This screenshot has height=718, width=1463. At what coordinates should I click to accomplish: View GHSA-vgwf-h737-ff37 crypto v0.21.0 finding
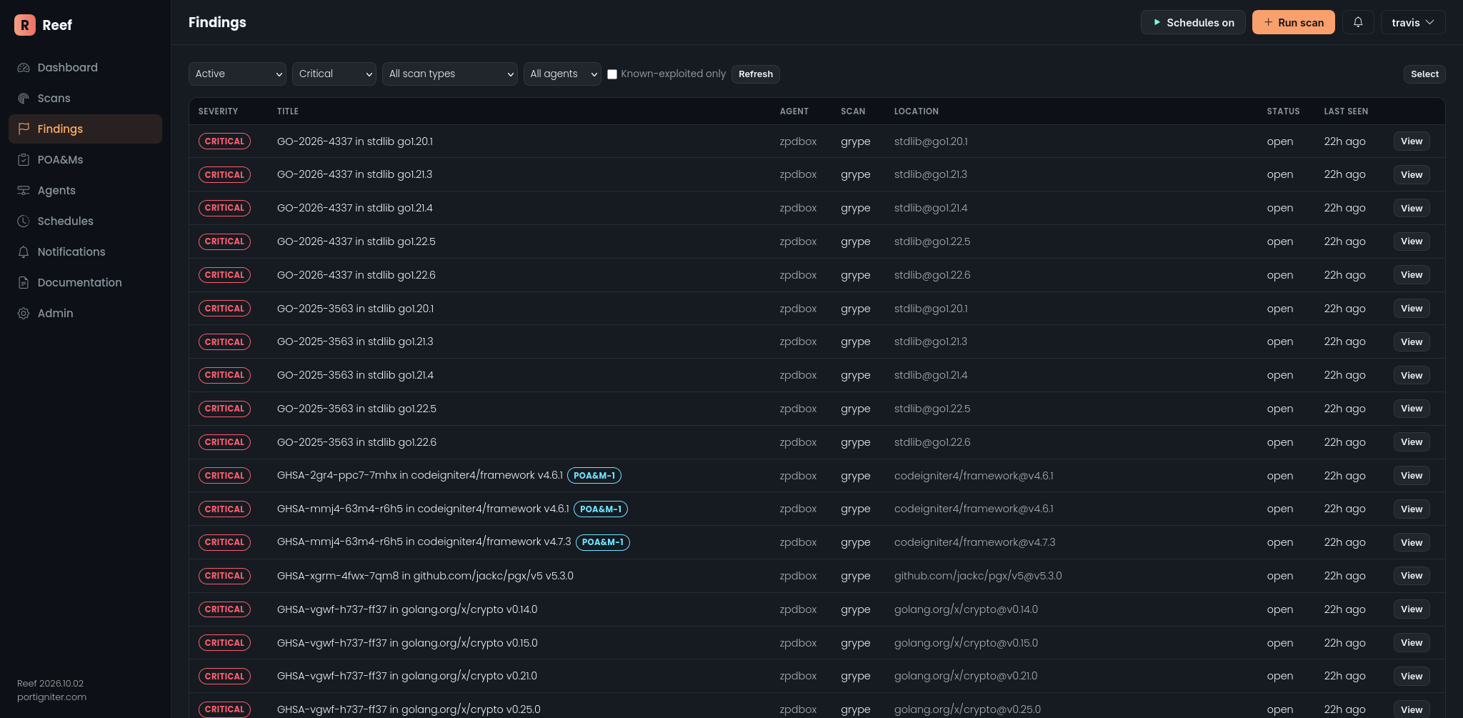tap(1412, 677)
